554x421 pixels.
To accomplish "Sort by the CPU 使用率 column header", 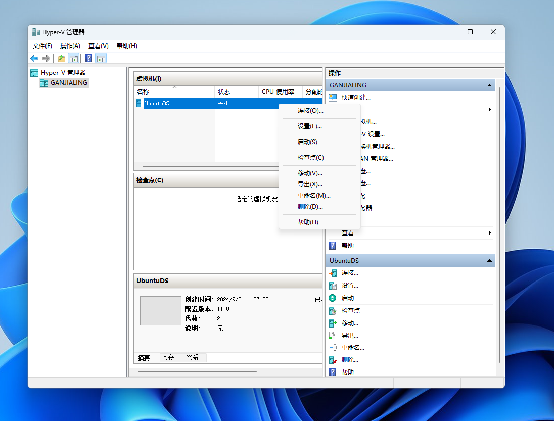I will point(280,92).
